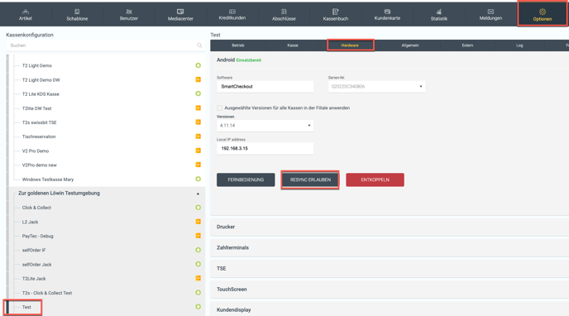Expand the Zahlterminals section
Image resolution: width=569 pixels, height=316 pixels.
pyautogui.click(x=390, y=248)
